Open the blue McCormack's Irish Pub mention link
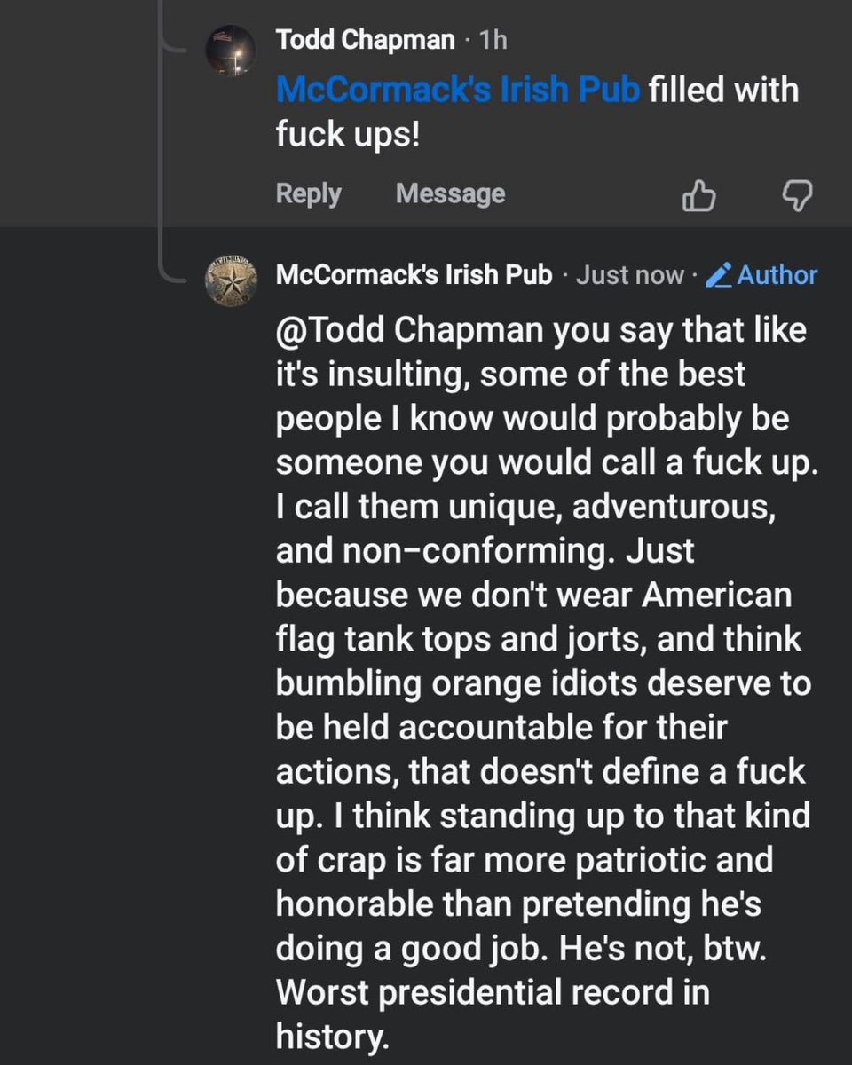The height and width of the screenshot is (1065, 852). point(457,91)
